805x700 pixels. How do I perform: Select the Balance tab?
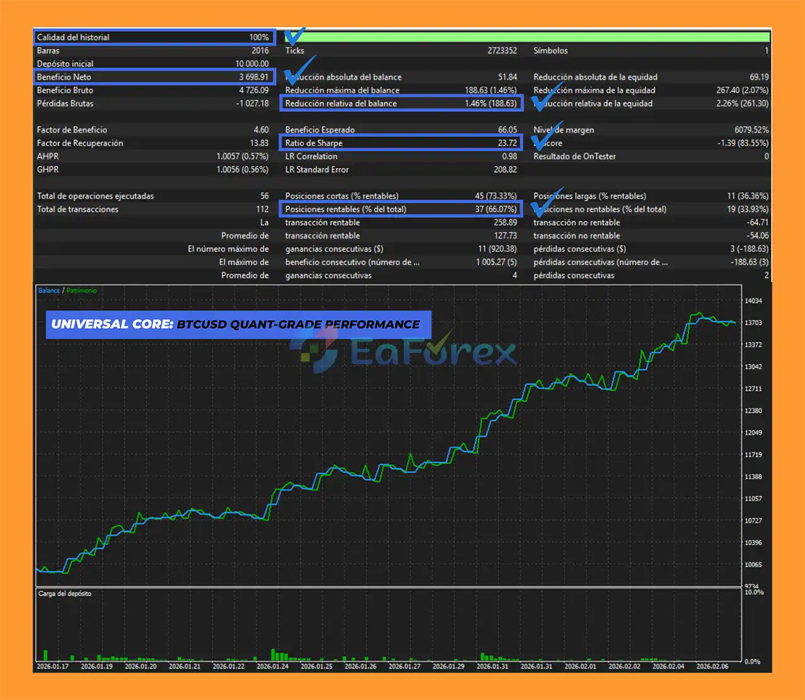click(x=48, y=290)
